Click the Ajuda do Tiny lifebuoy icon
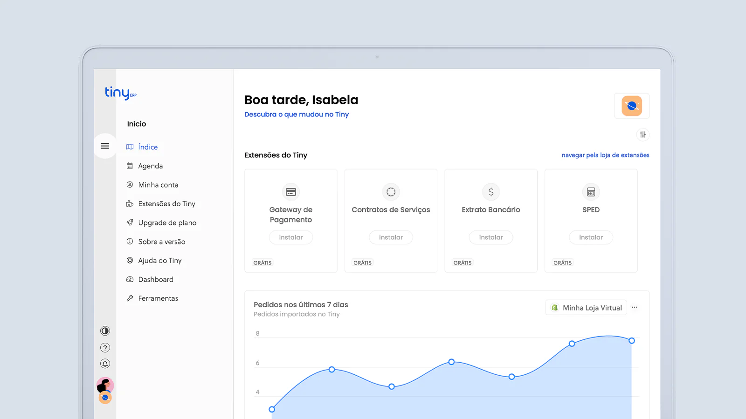 click(x=130, y=260)
